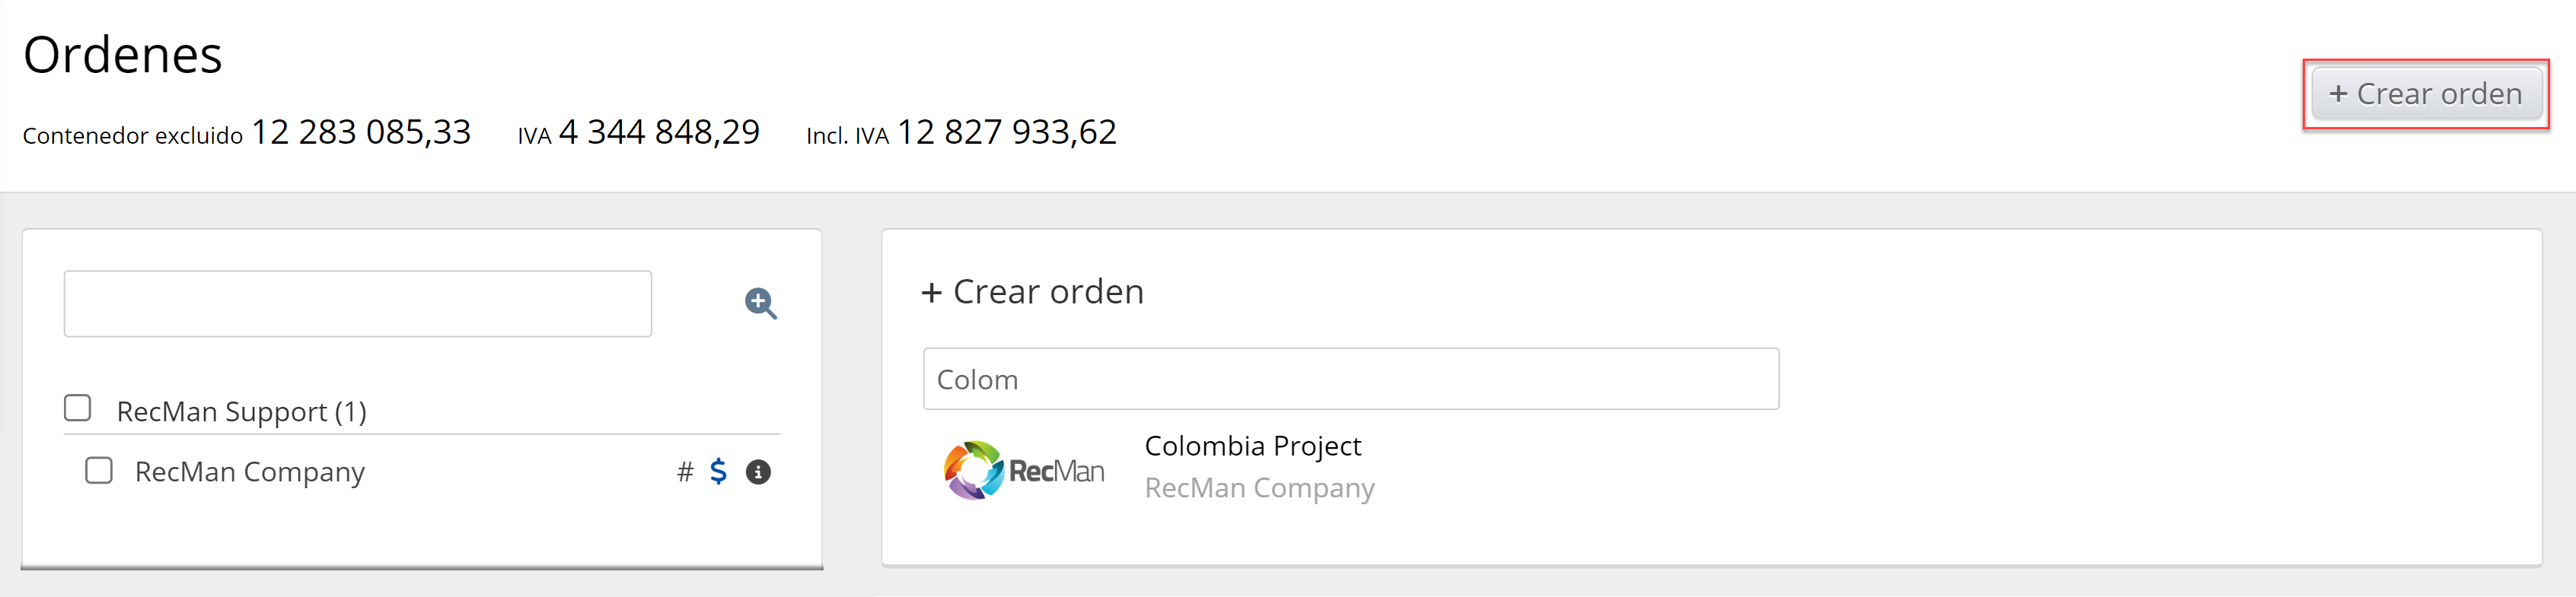Screen dimensions: 2576x597
Task: Click RecMan Company under Colombia Project
Action: (x=1259, y=487)
